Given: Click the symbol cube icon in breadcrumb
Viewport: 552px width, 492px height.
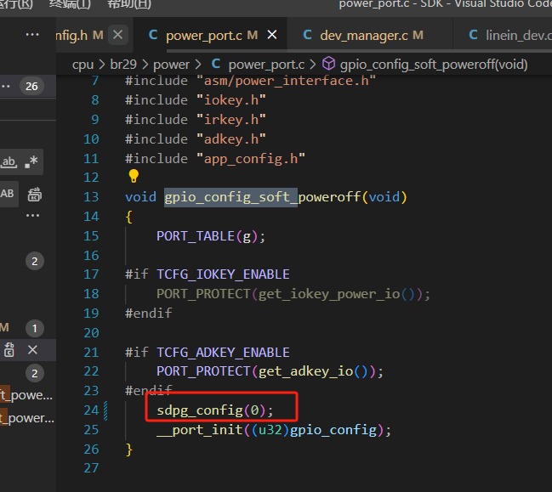Looking at the screenshot, I should tap(329, 64).
